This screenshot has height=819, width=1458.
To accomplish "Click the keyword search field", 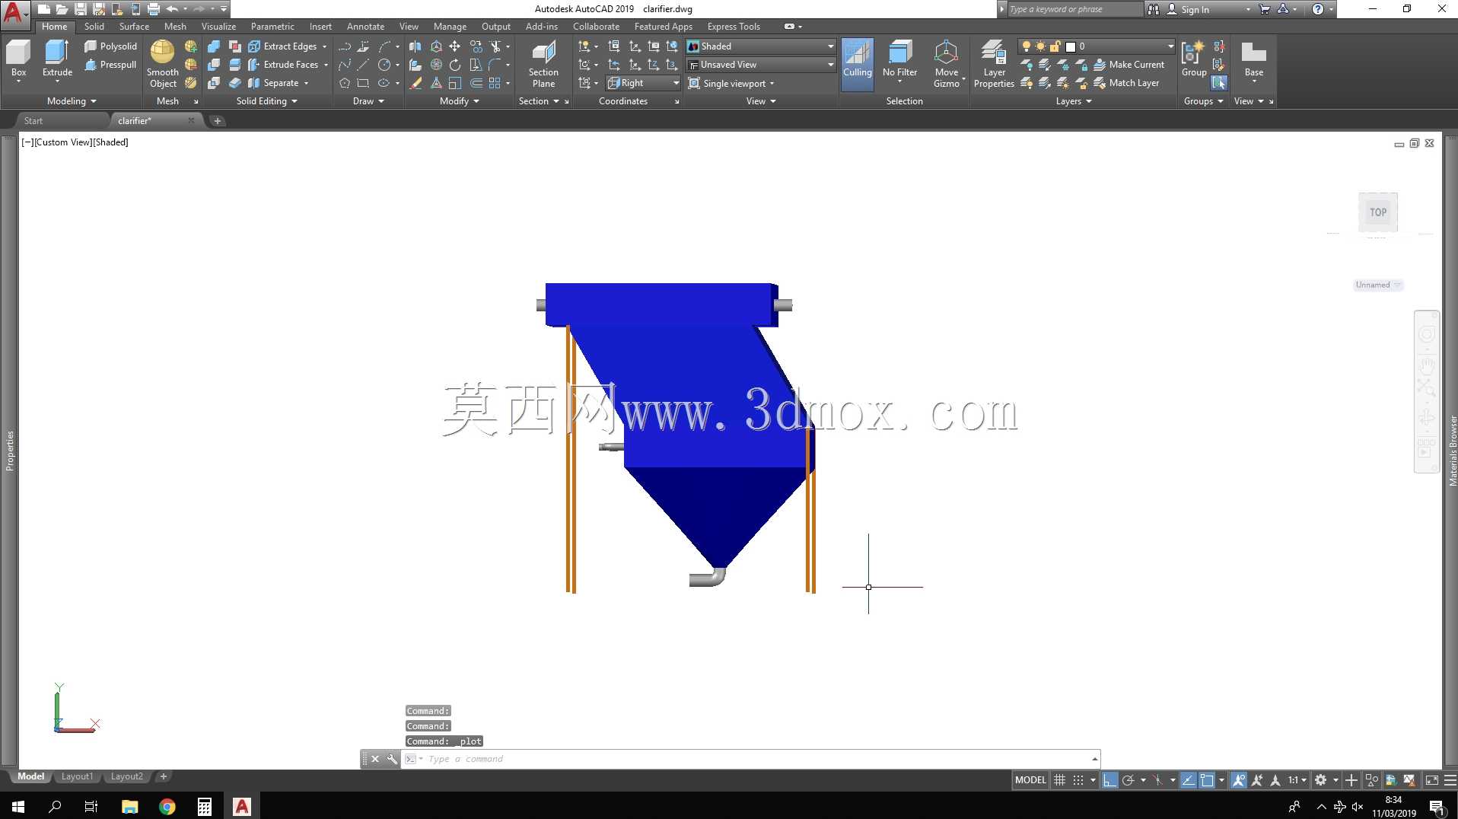I will [1074, 9].
